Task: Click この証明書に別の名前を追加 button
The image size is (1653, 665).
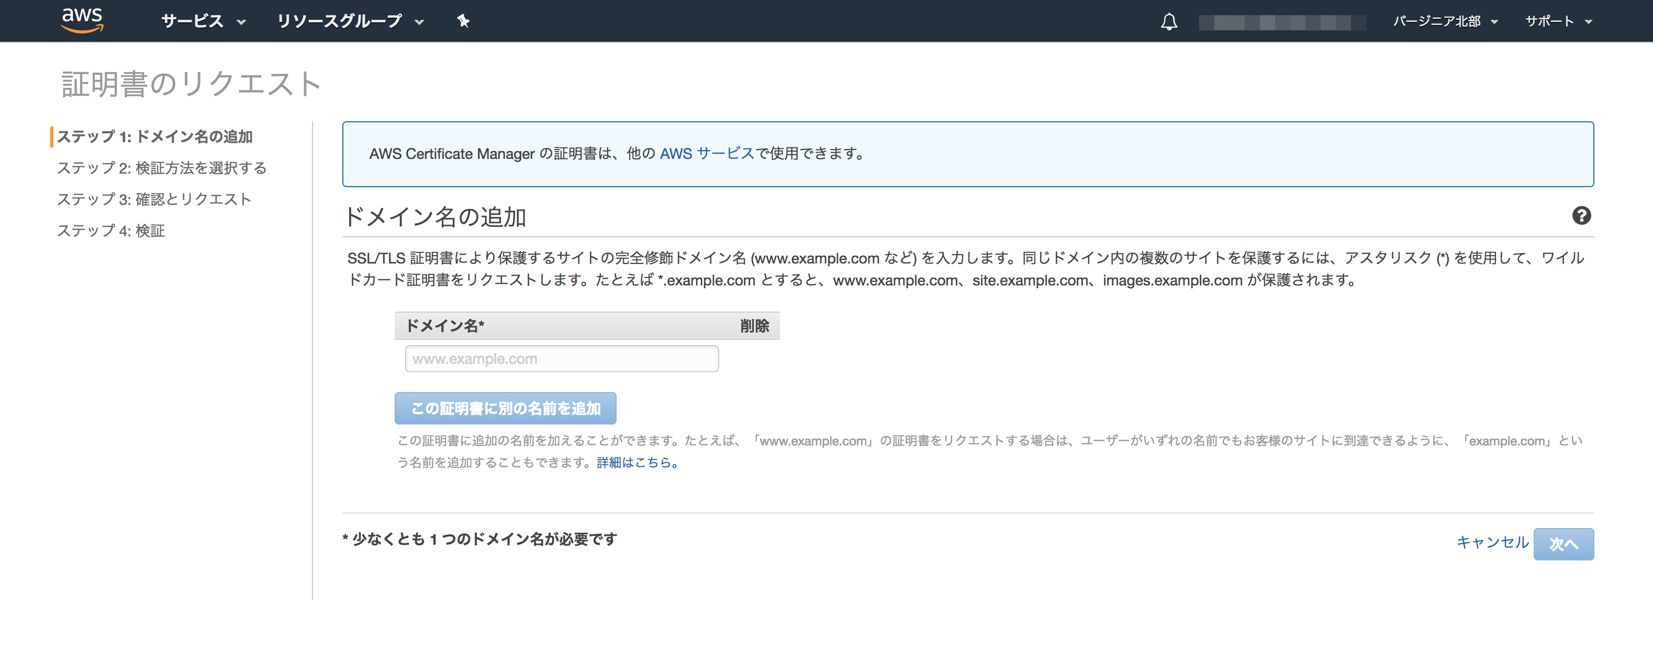Action: click(x=505, y=408)
